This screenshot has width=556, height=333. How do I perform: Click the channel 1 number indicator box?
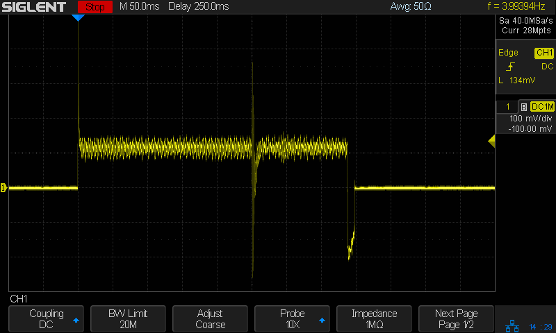pyautogui.click(x=507, y=107)
